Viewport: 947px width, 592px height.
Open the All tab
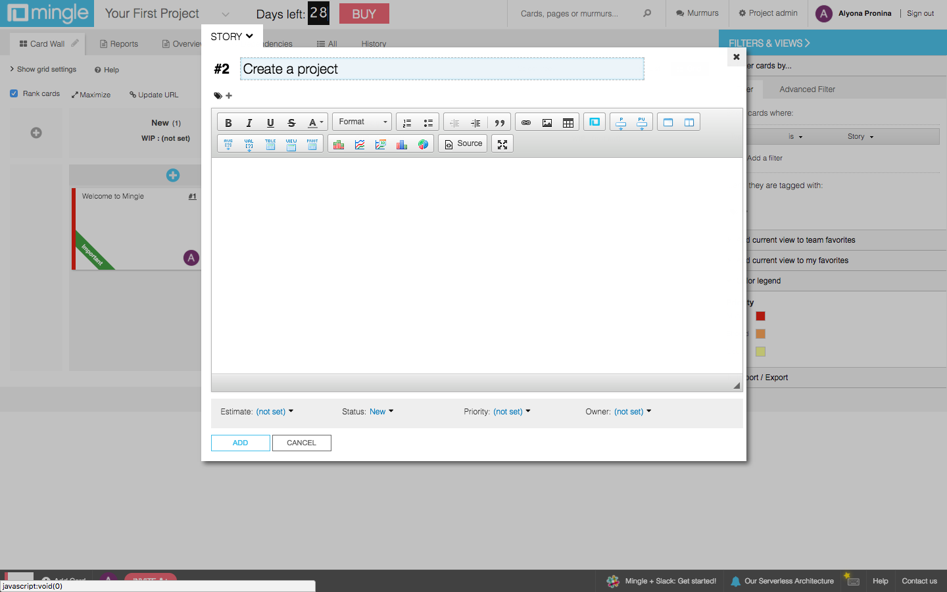tap(327, 44)
